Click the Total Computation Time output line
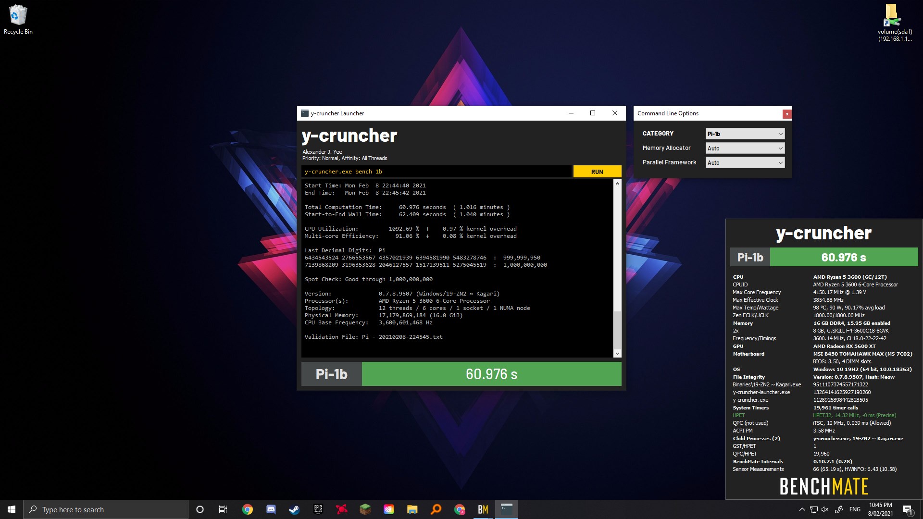The height and width of the screenshot is (519, 923). (407, 207)
